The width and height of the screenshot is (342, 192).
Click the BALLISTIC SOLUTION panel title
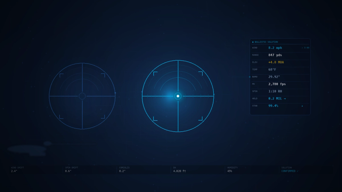point(266,42)
